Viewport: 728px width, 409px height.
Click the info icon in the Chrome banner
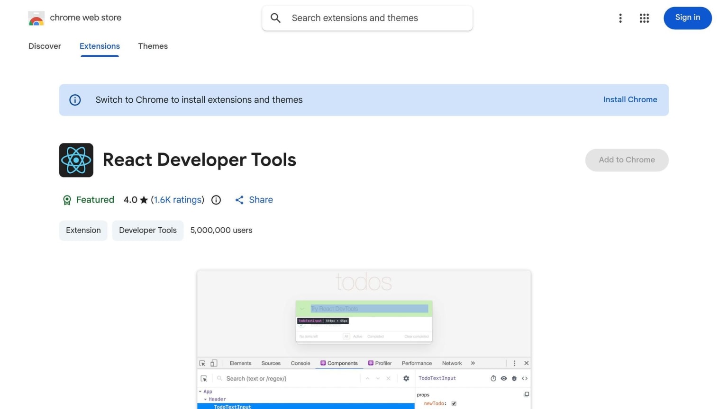pyautogui.click(x=75, y=100)
